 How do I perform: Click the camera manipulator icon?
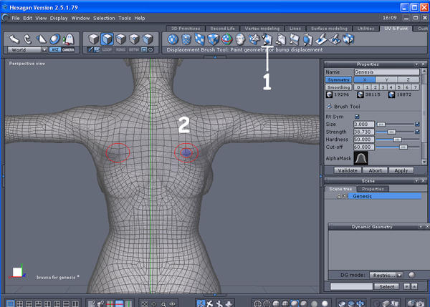pos(68,50)
